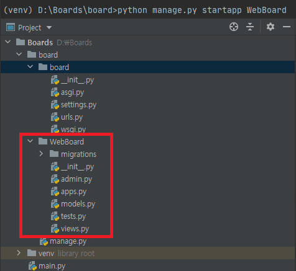Click the Select Opened File crosshair icon
296x271 pixels.
pos(234,27)
